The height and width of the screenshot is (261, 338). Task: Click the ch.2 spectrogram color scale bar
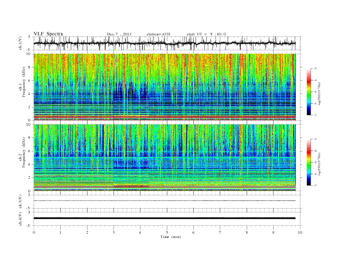[309, 162]
